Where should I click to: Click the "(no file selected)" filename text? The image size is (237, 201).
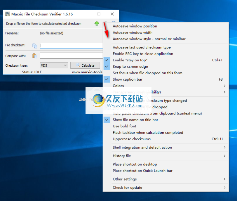52,33
